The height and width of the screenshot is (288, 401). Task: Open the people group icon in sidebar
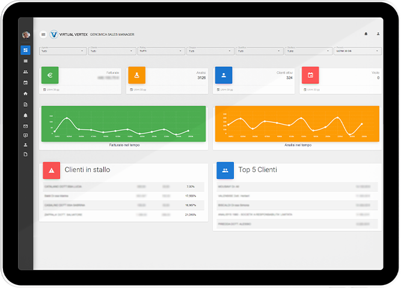point(25,72)
